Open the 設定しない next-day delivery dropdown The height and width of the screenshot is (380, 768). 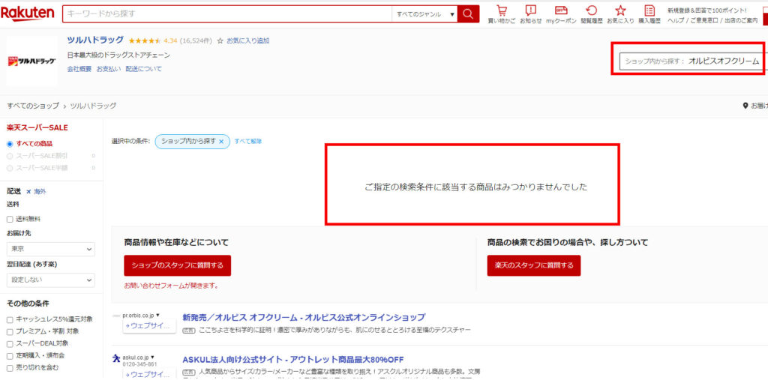point(51,280)
